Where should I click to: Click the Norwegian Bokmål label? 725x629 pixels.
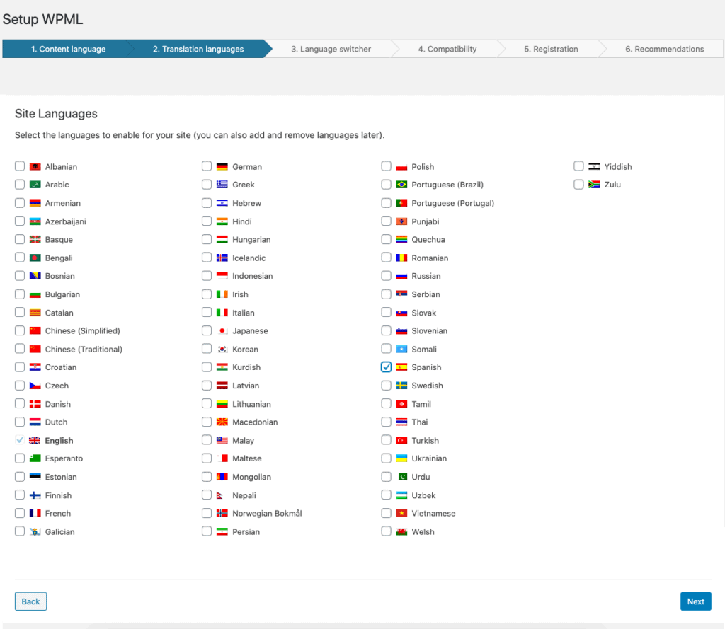(x=267, y=514)
